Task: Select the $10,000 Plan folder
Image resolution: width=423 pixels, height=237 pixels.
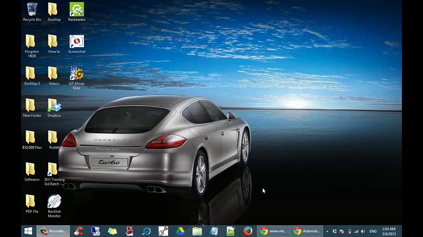Action: (32, 140)
